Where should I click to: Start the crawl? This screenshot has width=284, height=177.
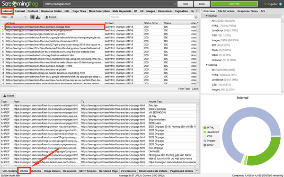[x=185, y=4]
